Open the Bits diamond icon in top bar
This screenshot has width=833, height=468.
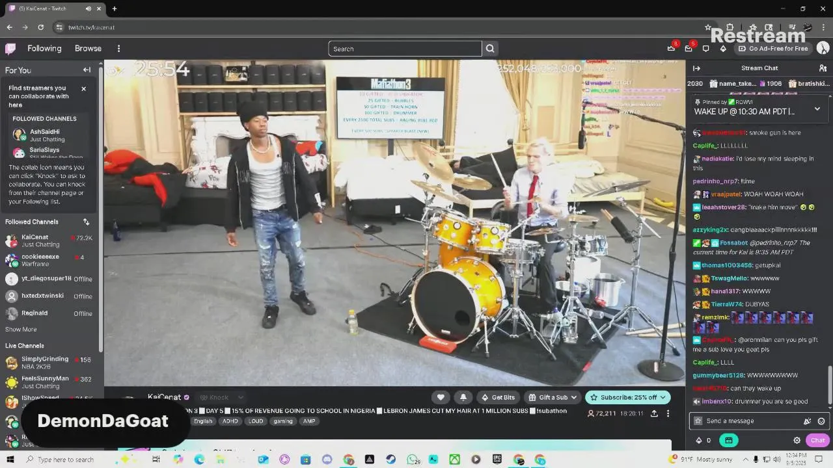pyautogui.click(x=723, y=48)
